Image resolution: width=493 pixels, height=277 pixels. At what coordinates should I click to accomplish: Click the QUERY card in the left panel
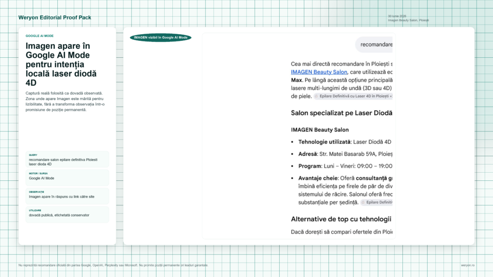67,160
